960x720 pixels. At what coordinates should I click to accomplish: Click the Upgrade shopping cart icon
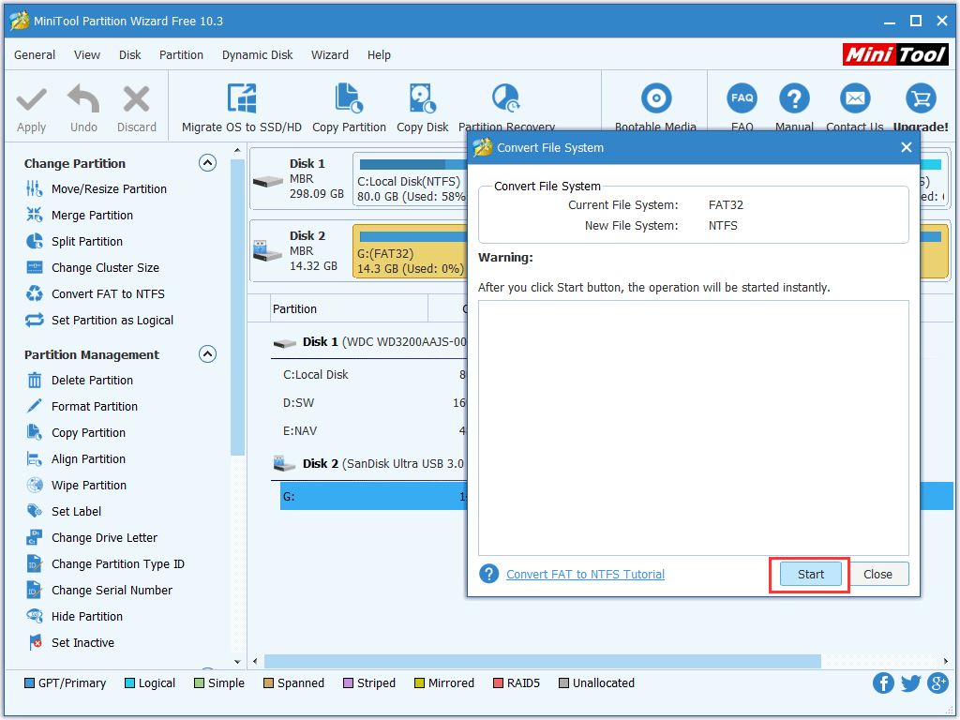click(921, 97)
